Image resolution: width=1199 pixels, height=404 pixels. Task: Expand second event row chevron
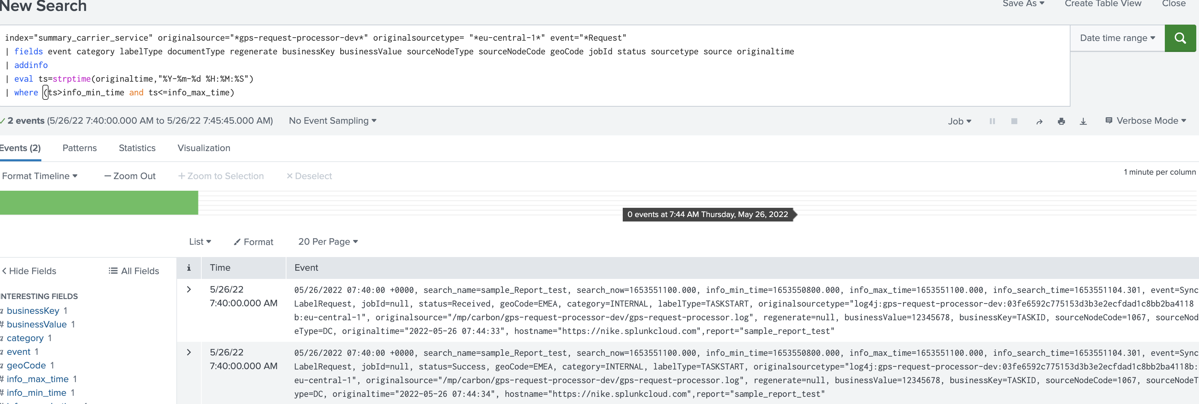[x=189, y=352]
